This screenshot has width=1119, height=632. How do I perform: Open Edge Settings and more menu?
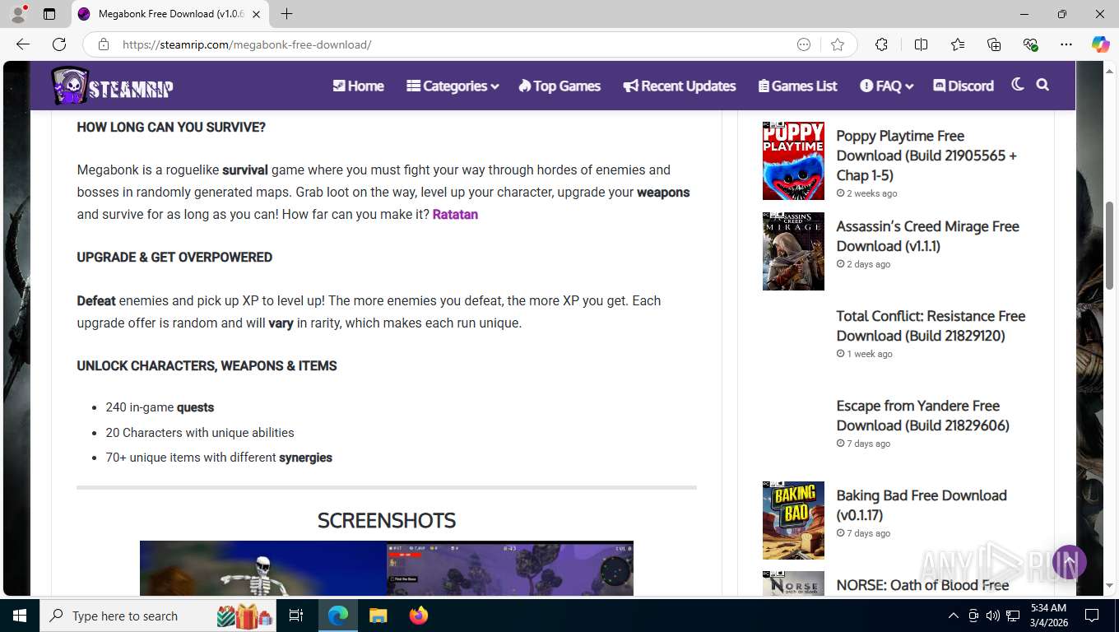(1066, 44)
